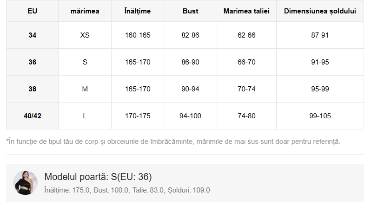This screenshot has width=378, height=212.
Task: Click the model's avatar thumbnail
Action: (25, 183)
